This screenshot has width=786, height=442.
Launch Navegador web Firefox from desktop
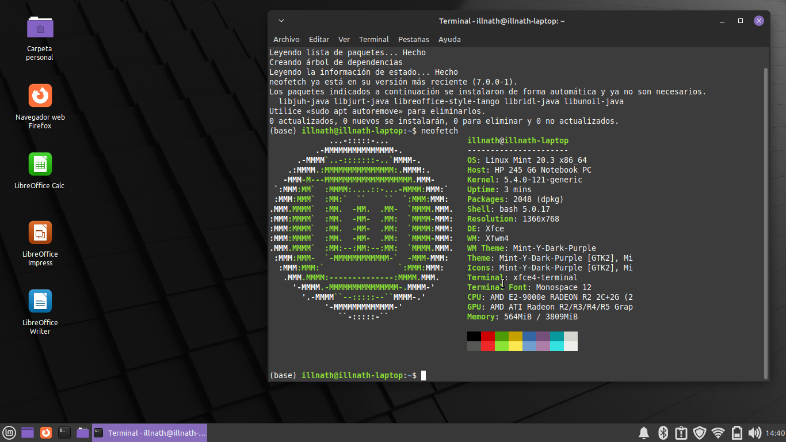pos(40,106)
